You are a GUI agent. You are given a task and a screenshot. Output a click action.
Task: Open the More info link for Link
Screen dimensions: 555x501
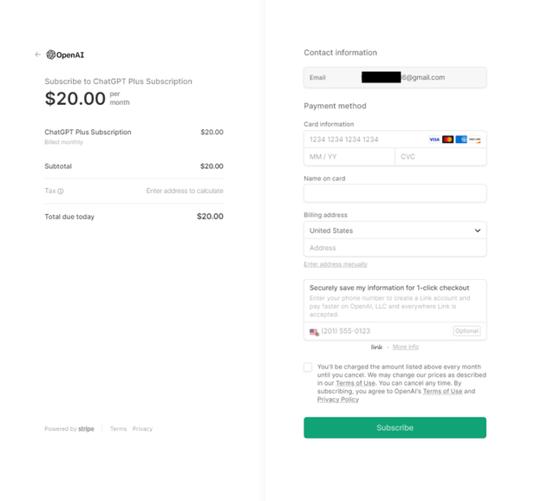(x=406, y=347)
